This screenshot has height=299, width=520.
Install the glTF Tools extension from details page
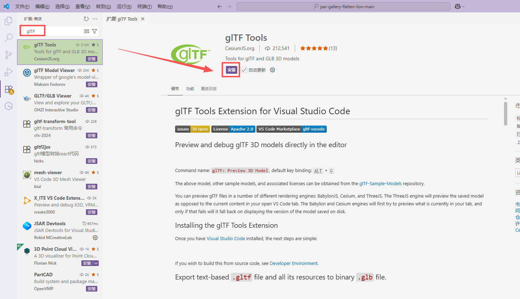coord(231,70)
